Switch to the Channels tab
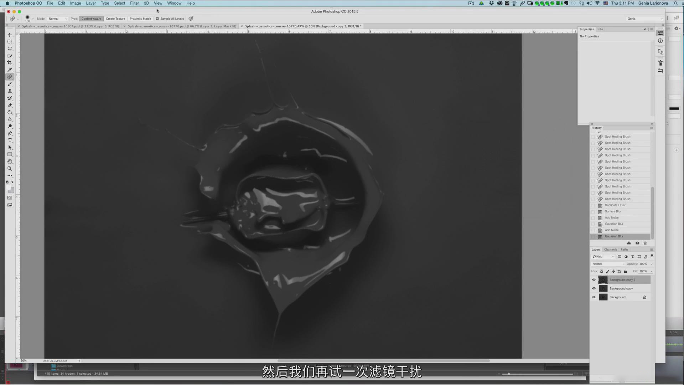Viewport: 684px width, 385px height. (610, 250)
